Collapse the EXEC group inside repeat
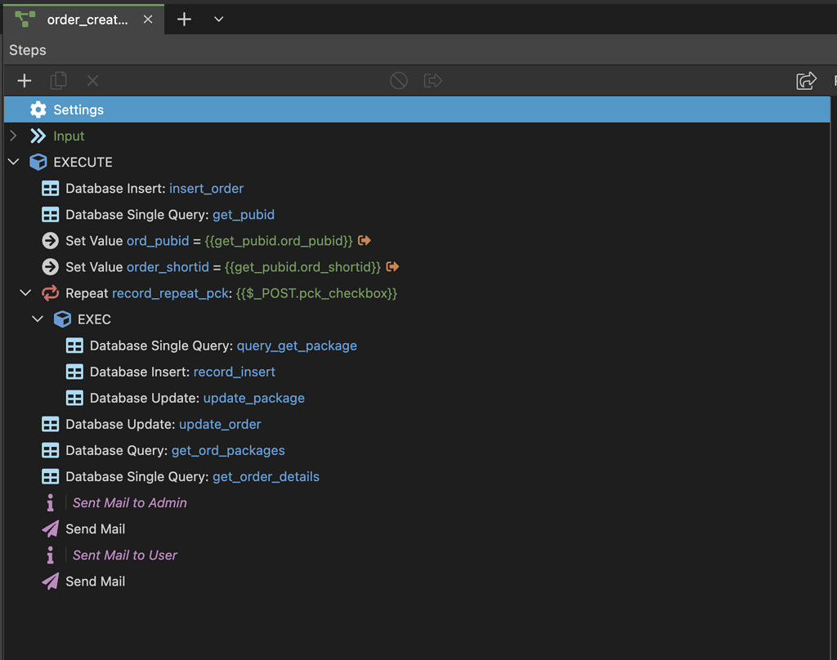 (38, 319)
